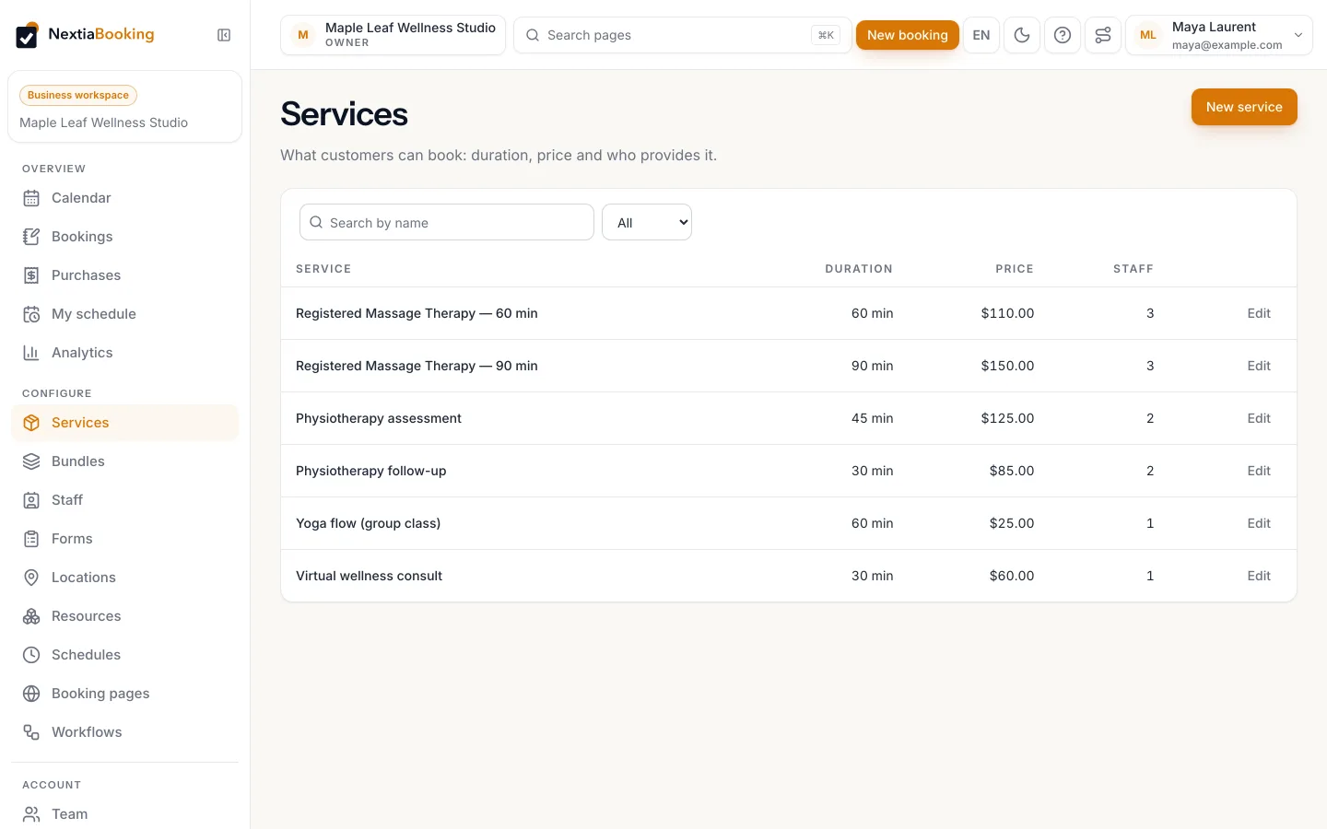Image resolution: width=1327 pixels, height=829 pixels.
Task: Click the Duration column header
Action: pos(859,269)
